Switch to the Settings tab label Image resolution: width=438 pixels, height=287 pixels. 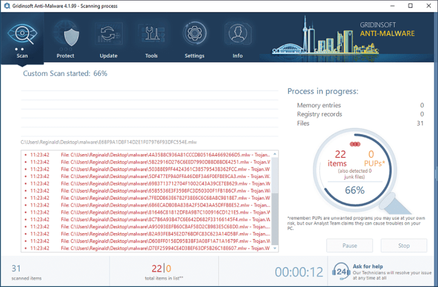click(194, 56)
